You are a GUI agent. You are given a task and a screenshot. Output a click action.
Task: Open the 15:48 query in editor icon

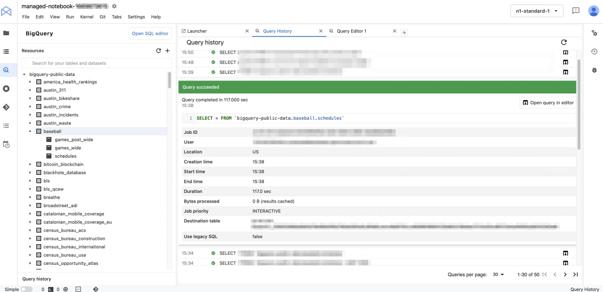[565, 62]
